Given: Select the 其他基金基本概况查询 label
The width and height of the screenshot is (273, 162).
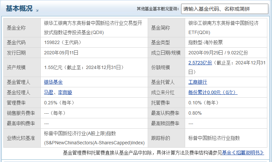Looking at the screenshot, I should tap(158, 9).
